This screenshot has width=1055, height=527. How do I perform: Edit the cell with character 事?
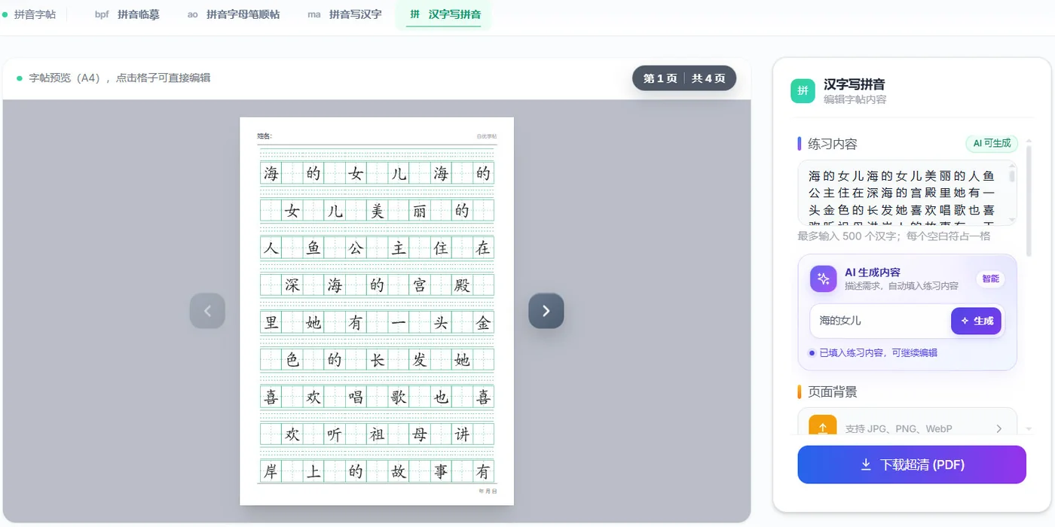coord(441,471)
